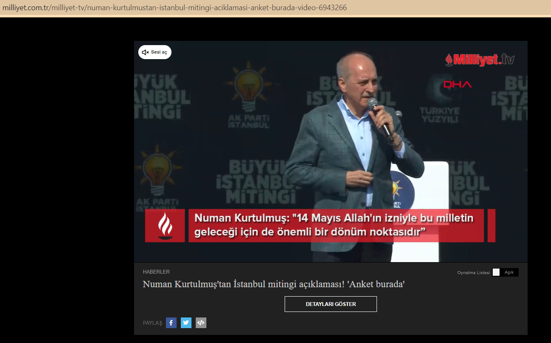Click the AK Parti emblem on the podium

click(396, 190)
